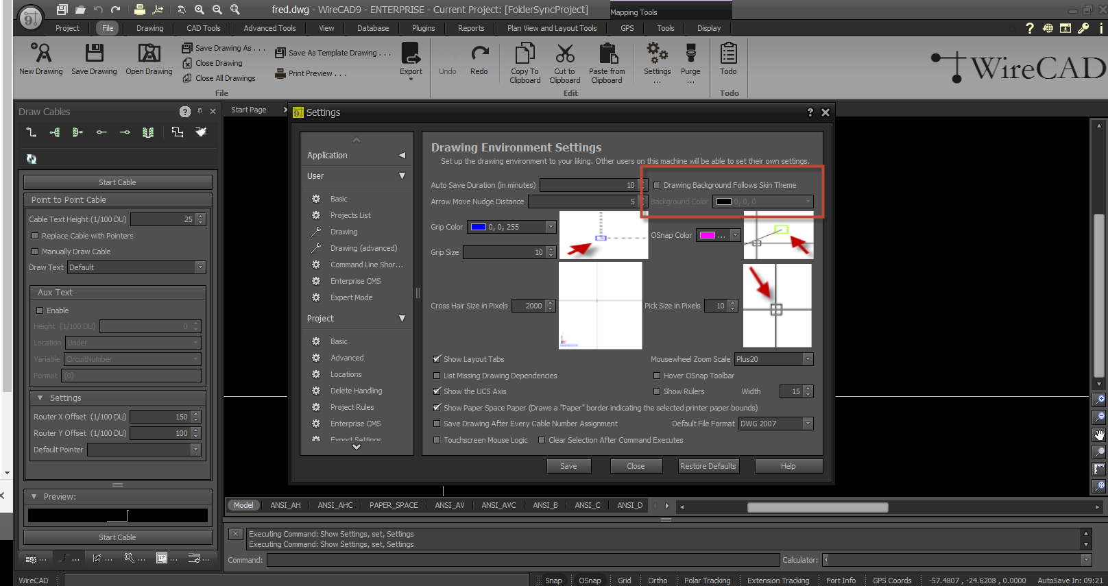Uncheck Show the UCS Axis
Viewport: 1108px width, 586px height.
coord(437,391)
